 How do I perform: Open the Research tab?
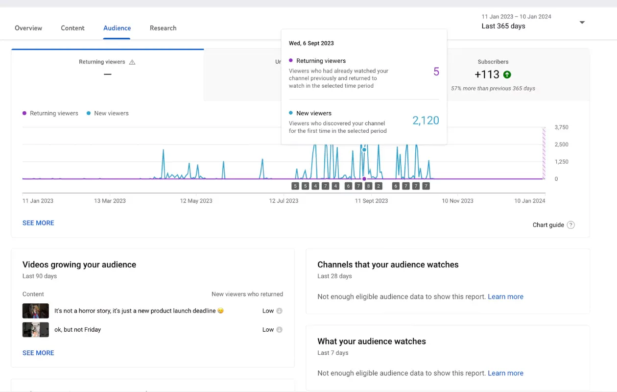(x=163, y=28)
